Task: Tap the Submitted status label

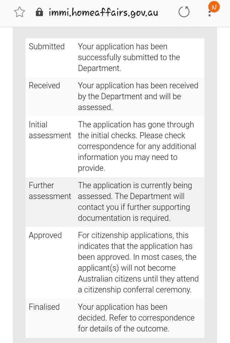Action: 46,46
